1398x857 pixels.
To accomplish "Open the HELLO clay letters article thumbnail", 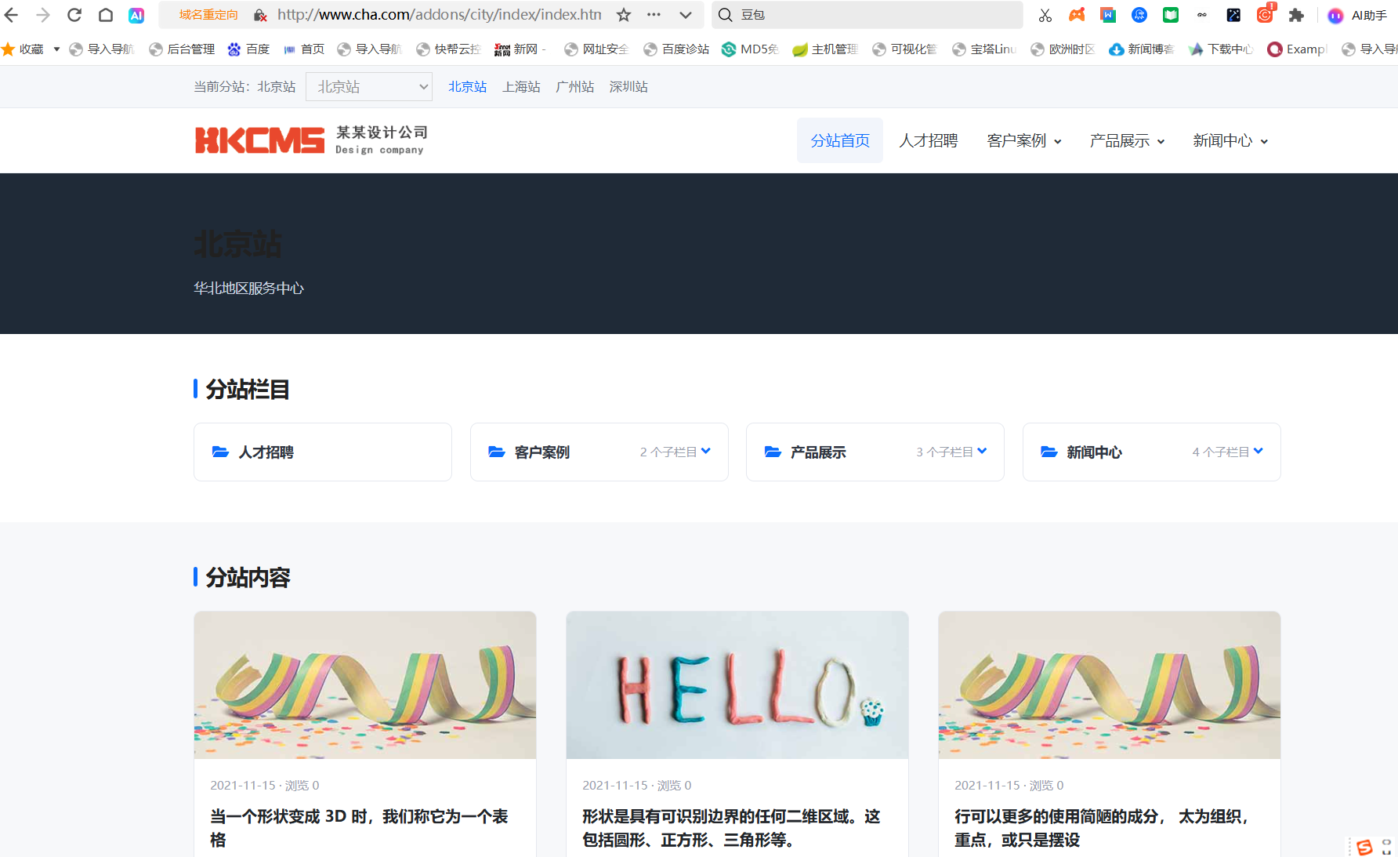I will (x=737, y=685).
